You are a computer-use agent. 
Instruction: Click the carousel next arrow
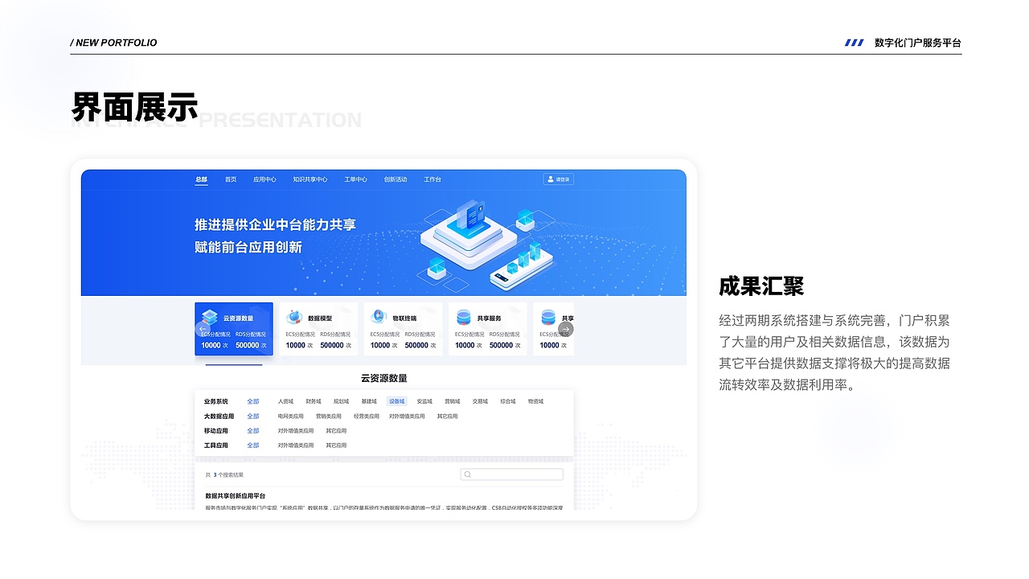point(566,329)
